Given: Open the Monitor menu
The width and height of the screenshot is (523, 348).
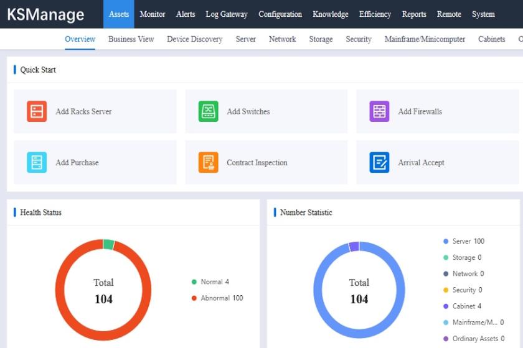Looking at the screenshot, I should (153, 14).
